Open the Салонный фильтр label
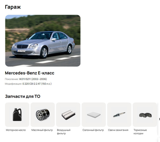The width and height of the screenshot is (160, 142). click(x=93, y=130)
